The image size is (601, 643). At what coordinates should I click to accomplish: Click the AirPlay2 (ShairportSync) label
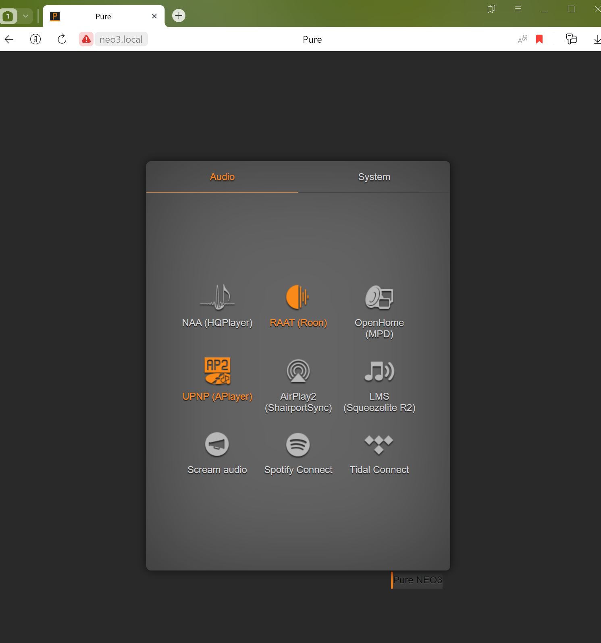[x=298, y=402]
